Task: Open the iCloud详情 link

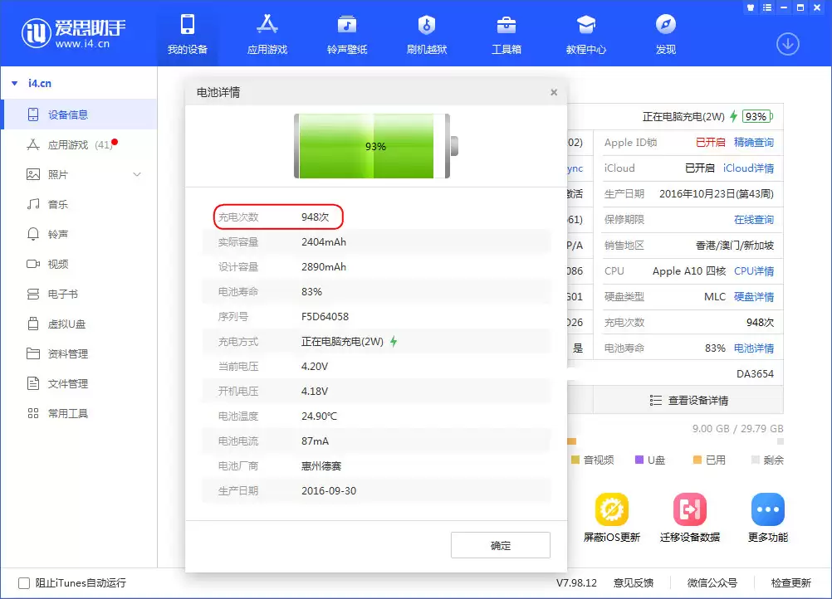Action: pyautogui.click(x=748, y=168)
